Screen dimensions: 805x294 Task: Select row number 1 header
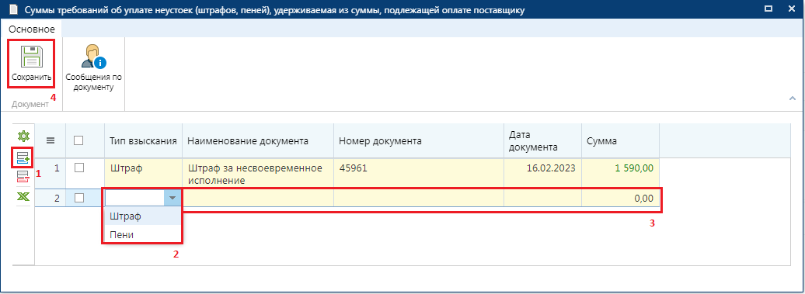pyautogui.click(x=51, y=173)
